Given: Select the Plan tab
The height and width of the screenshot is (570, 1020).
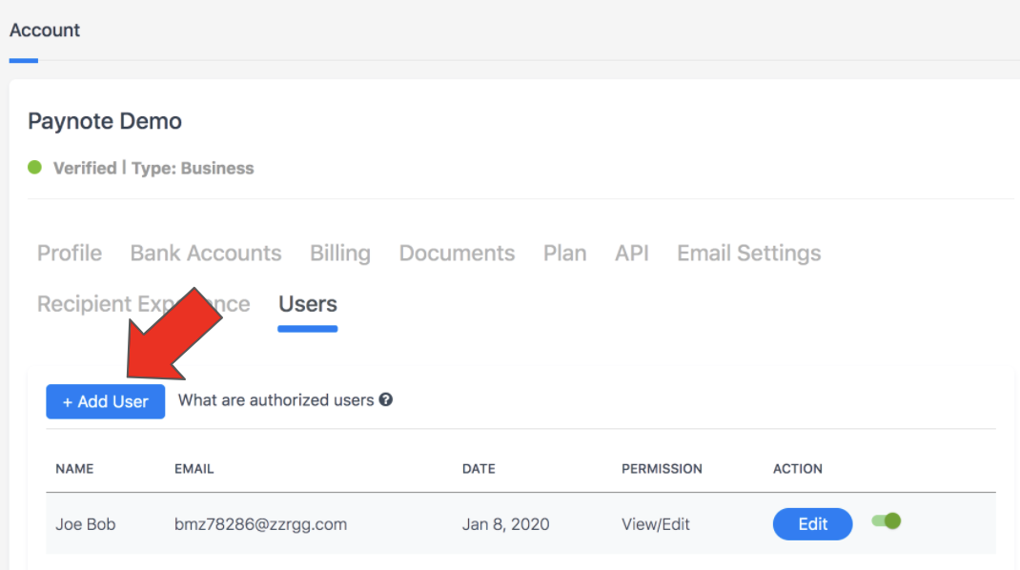Looking at the screenshot, I should (564, 254).
